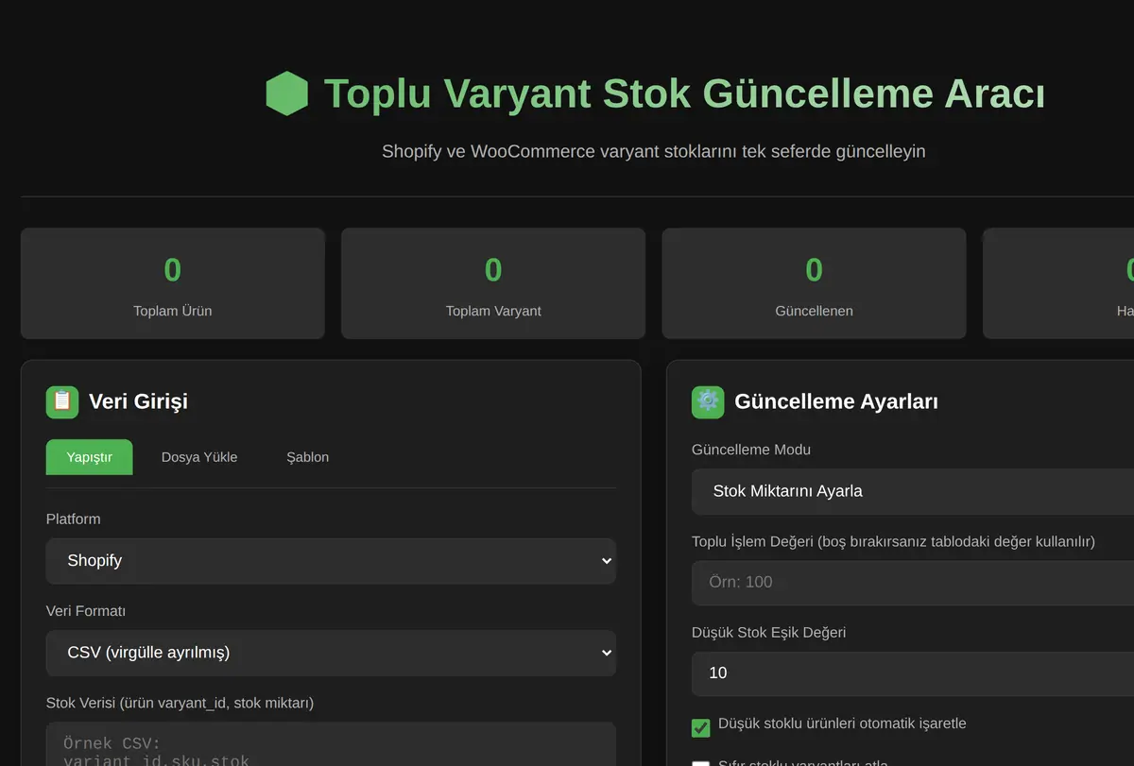Click the gear icon beside Güncelleme Ayarları
The width and height of the screenshot is (1134, 766).
tap(708, 401)
